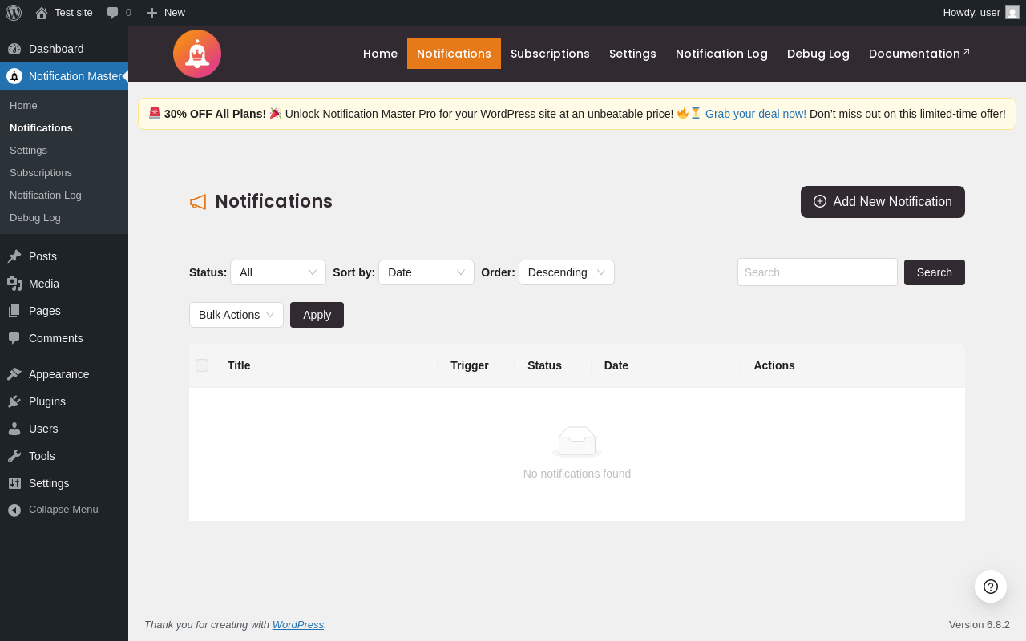Click the Test site name

[x=74, y=13]
